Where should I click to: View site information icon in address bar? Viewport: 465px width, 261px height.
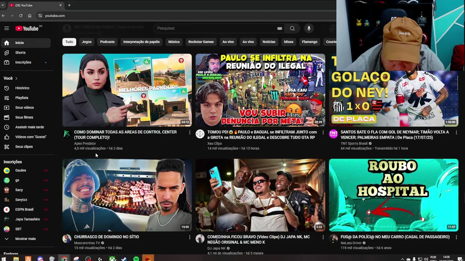tap(40, 16)
